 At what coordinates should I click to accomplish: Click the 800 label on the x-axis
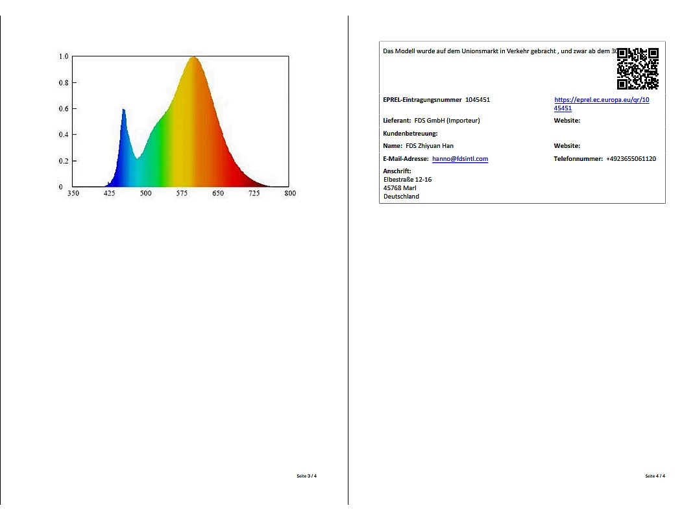[x=290, y=193]
